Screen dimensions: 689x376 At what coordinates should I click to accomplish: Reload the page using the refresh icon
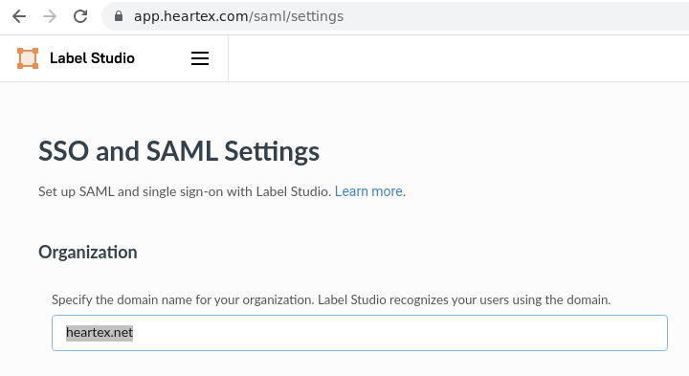[80, 16]
